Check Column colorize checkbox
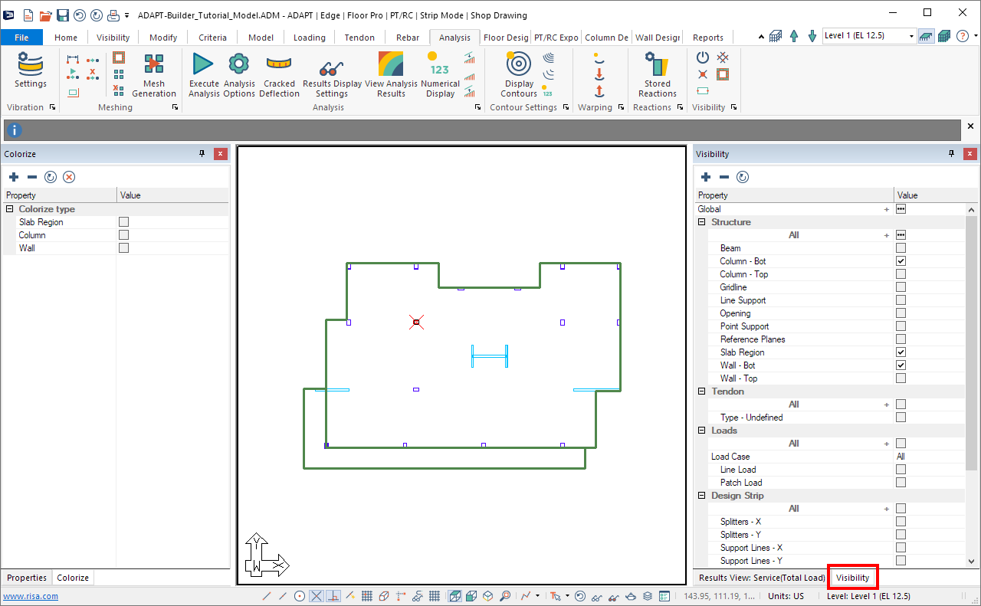The width and height of the screenshot is (981, 606). [123, 235]
